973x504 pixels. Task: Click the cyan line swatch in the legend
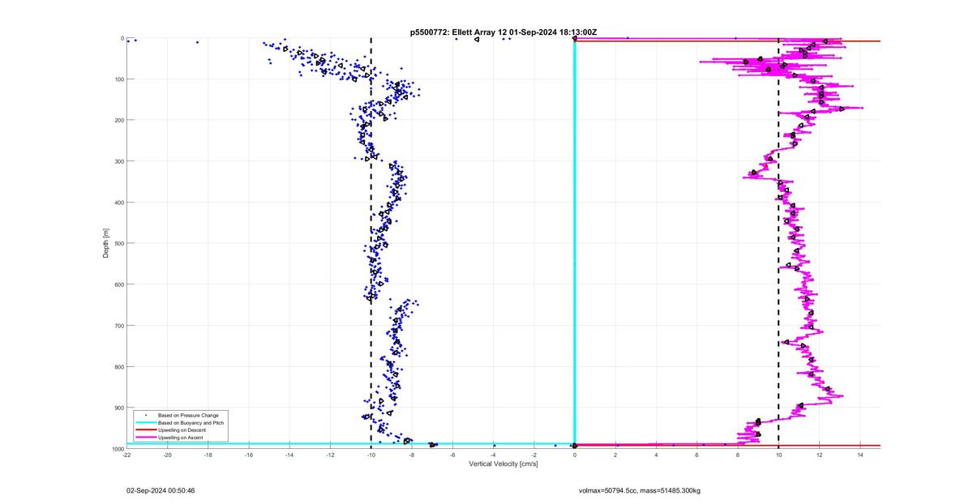(x=145, y=422)
